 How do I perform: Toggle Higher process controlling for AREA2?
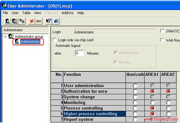(168, 114)
